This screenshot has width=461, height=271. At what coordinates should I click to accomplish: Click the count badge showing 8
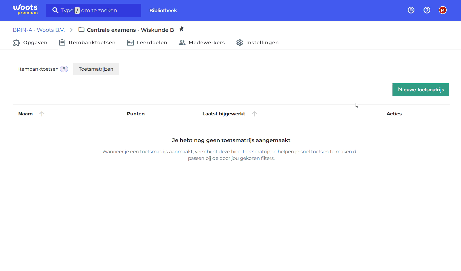click(x=64, y=69)
